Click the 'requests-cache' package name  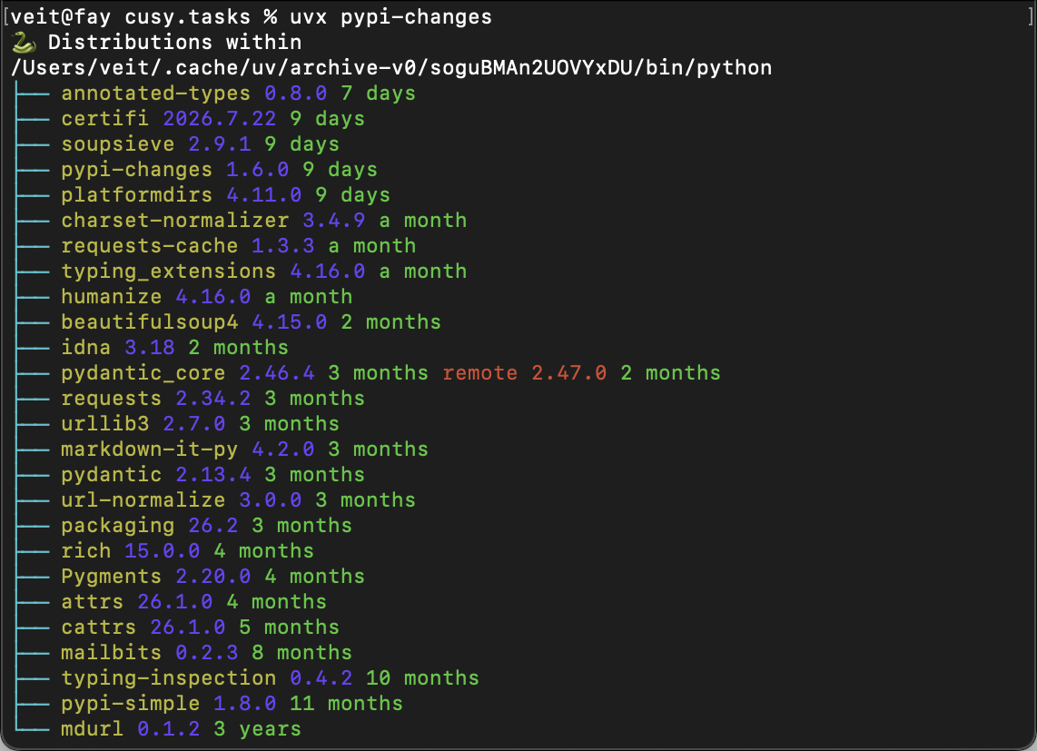coord(150,246)
